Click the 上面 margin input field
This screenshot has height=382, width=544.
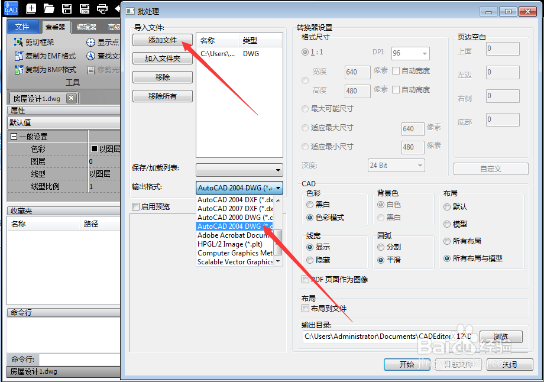point(503,48)
